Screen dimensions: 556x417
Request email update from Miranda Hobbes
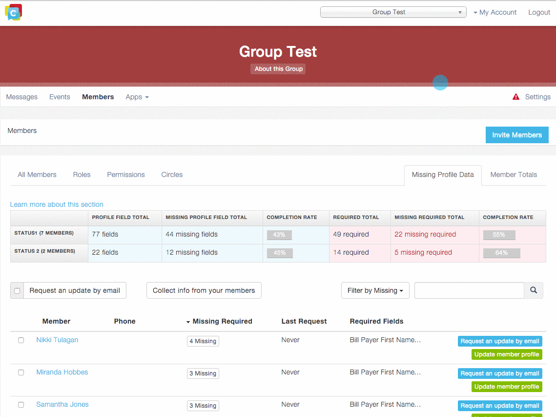point(500,373)
